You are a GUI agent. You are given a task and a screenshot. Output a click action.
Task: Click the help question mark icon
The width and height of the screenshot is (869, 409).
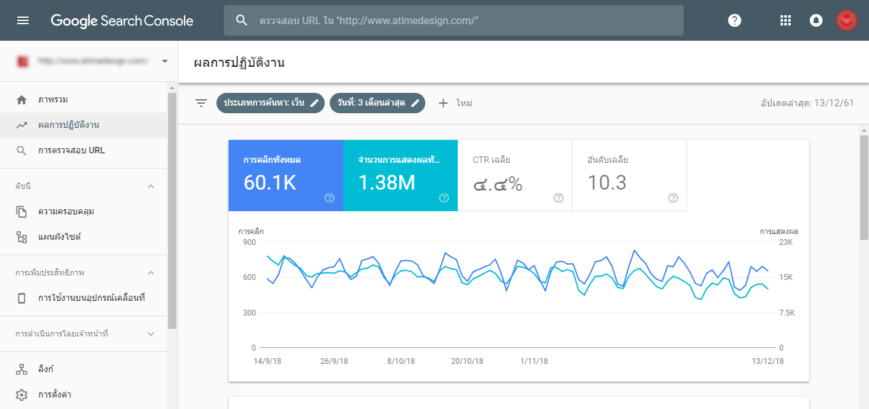pos(735,20)
